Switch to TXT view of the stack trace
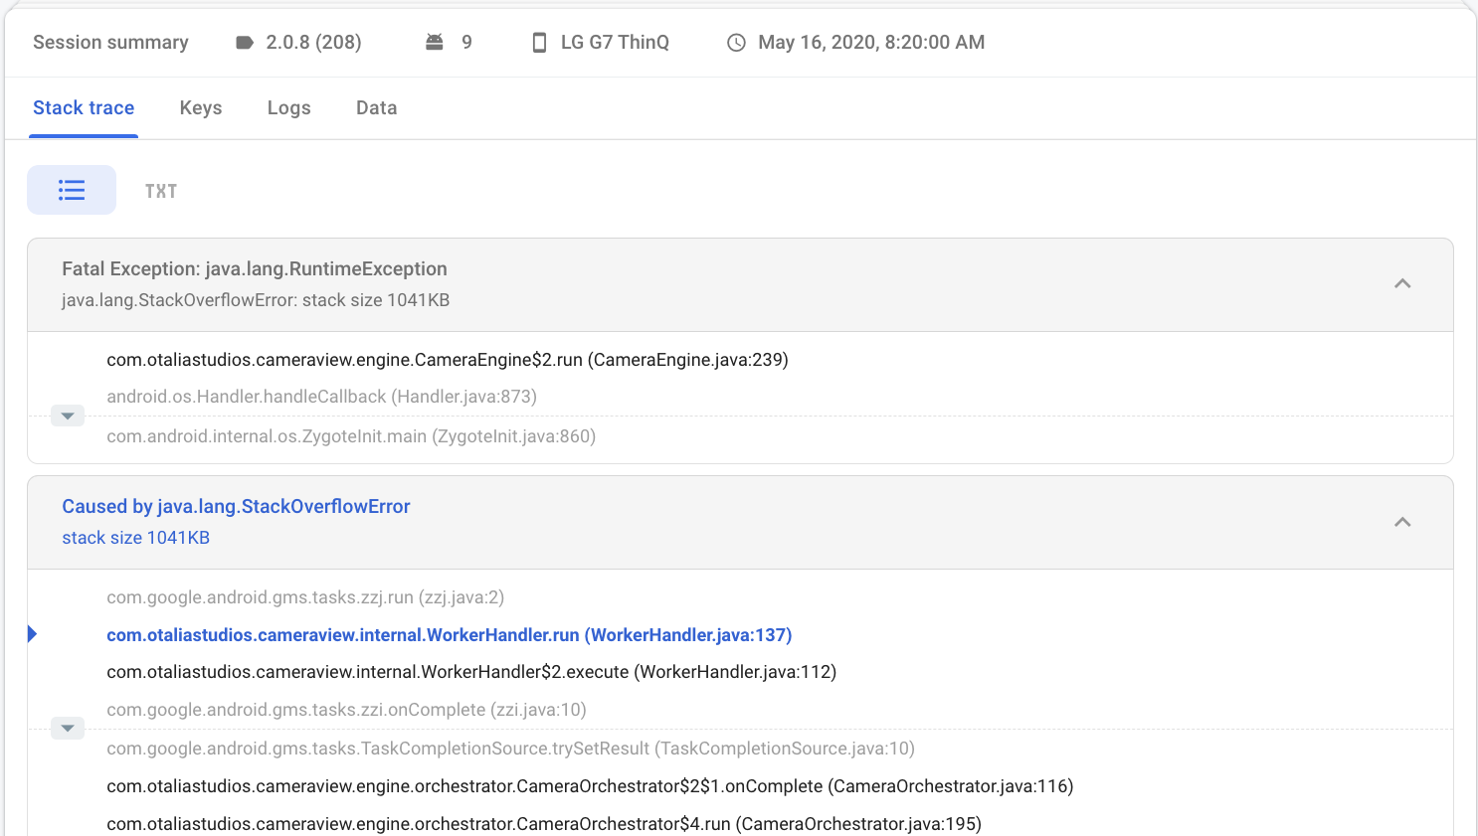 coord(161,190)
